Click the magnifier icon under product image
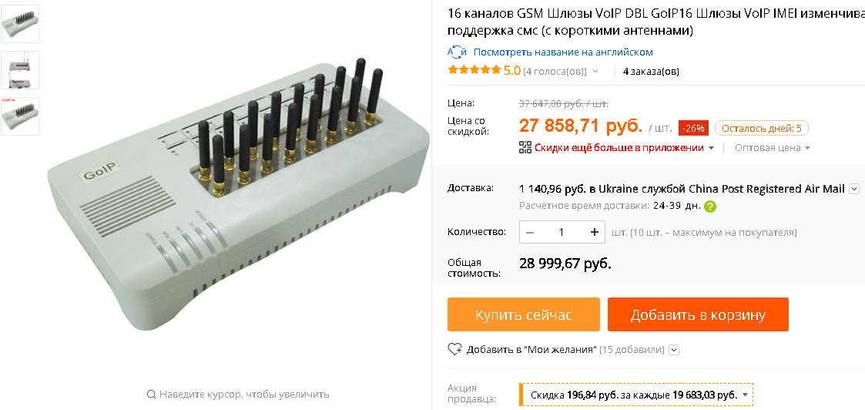The height and width of the screenshot is (410, 865). pos(151,394)
